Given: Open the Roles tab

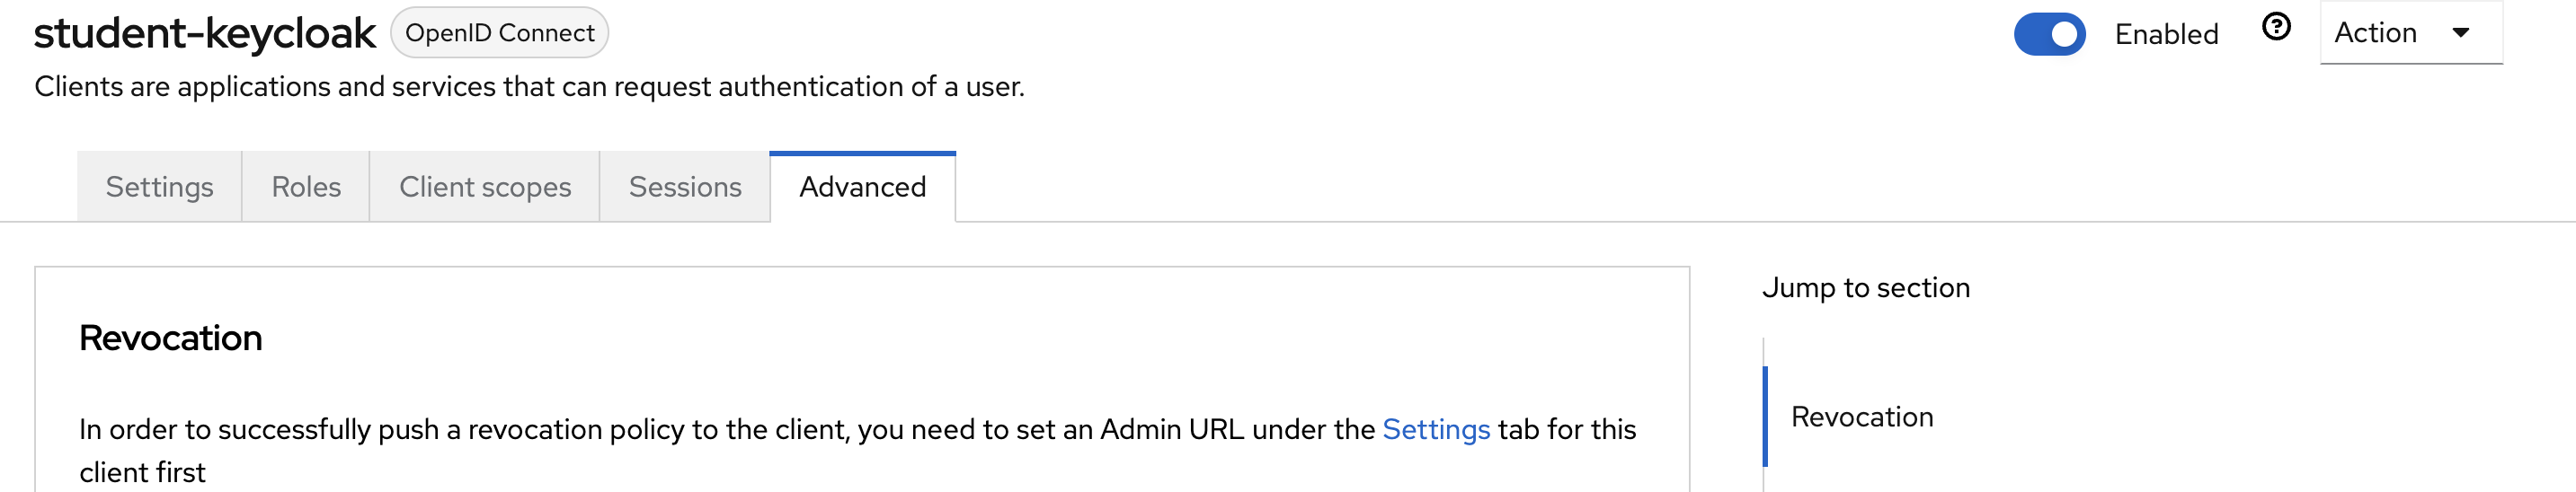Looking at the screenshot, I should 306,187.
